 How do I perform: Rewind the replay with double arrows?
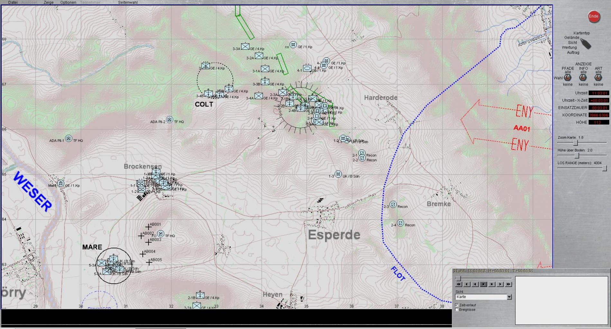coord(459,284)
